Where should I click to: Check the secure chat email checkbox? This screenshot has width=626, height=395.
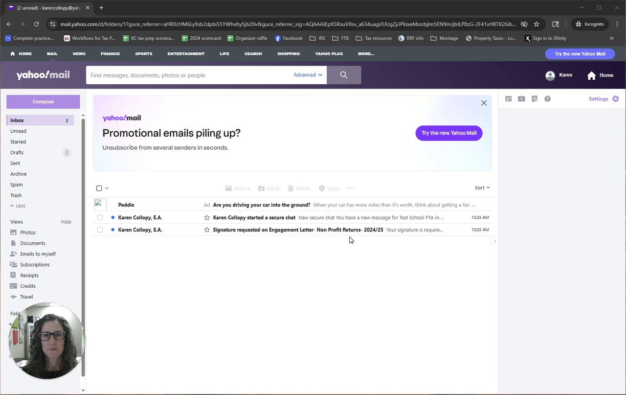[100, 217]
